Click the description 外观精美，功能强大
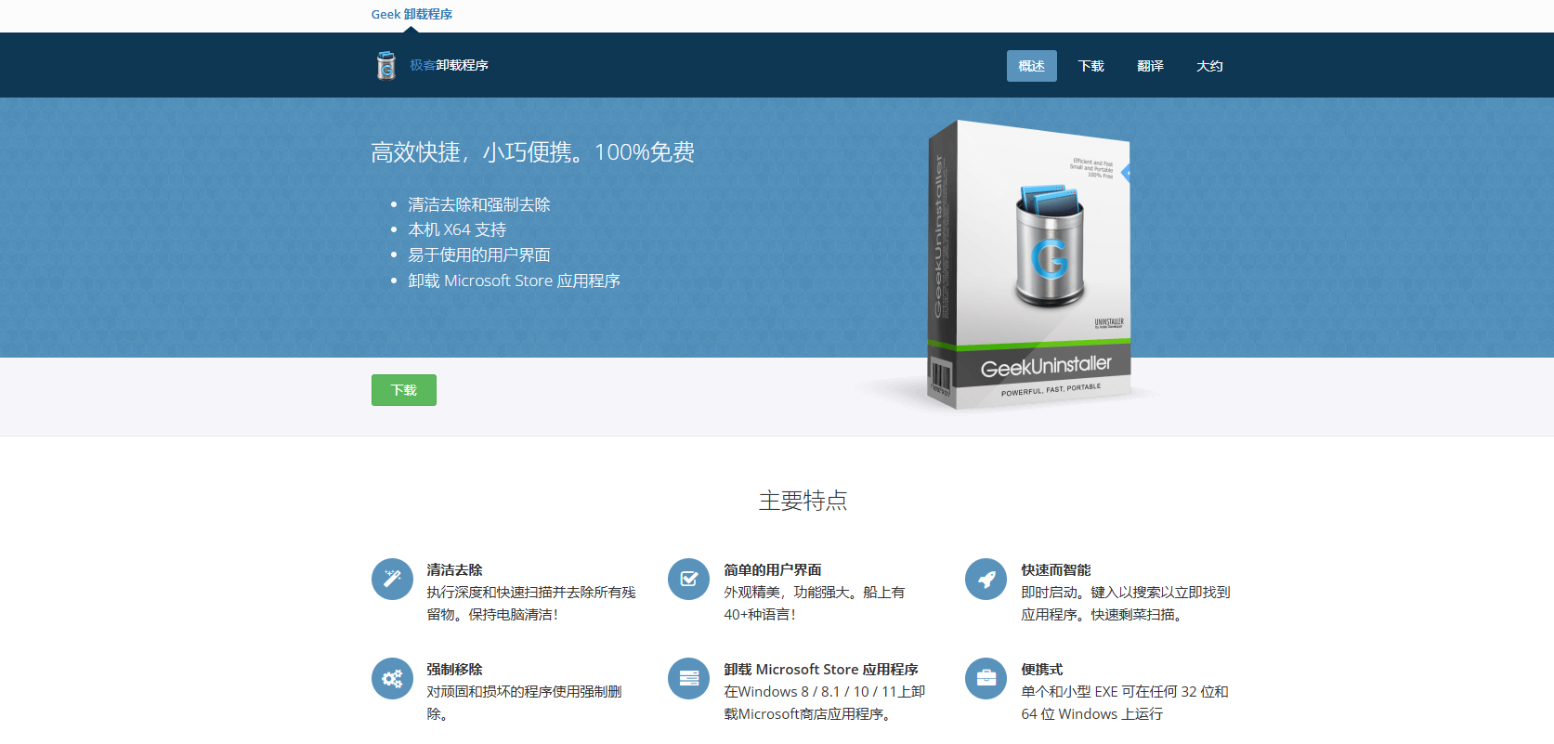1554x744 pixels. coord(815,603)
